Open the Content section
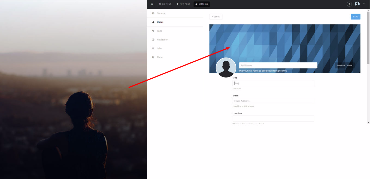This screenshot has width=370, height=179. click(165, 4)
